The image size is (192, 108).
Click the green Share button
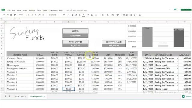pyautogui.click(x=186, y=9)
